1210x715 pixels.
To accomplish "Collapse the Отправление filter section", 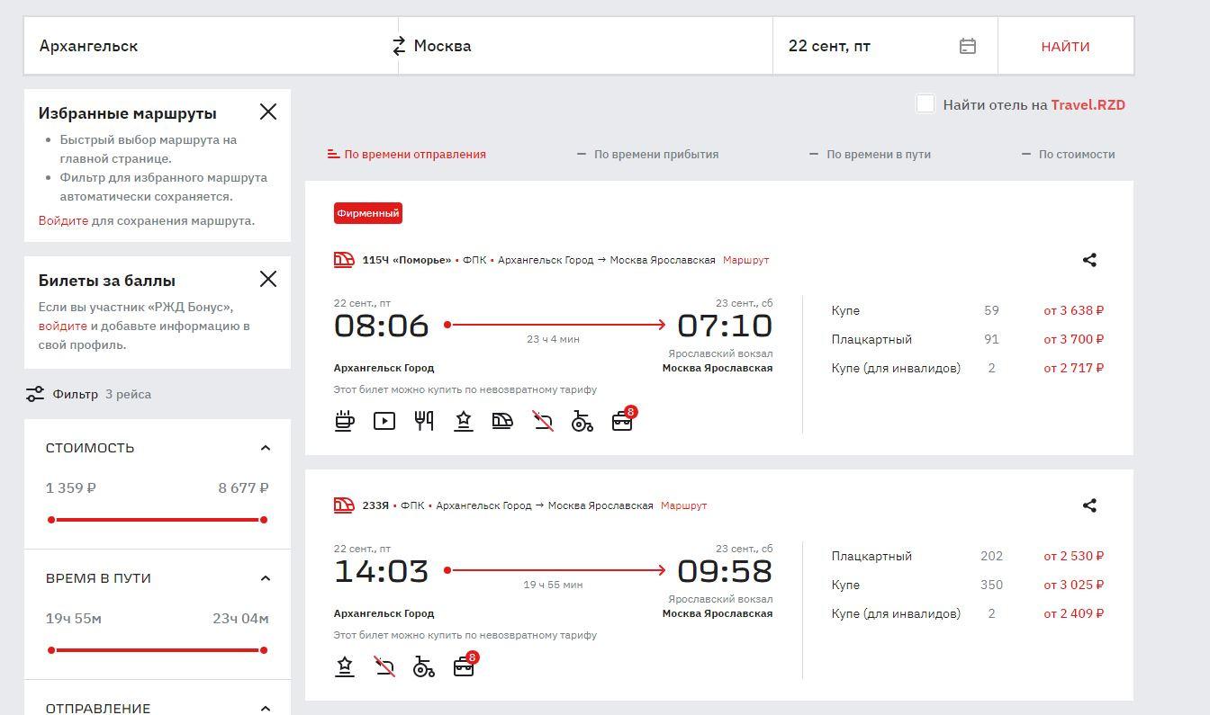I will pos(265,708).
